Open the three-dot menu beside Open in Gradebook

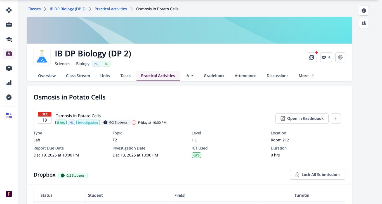(x=336, y=118)
